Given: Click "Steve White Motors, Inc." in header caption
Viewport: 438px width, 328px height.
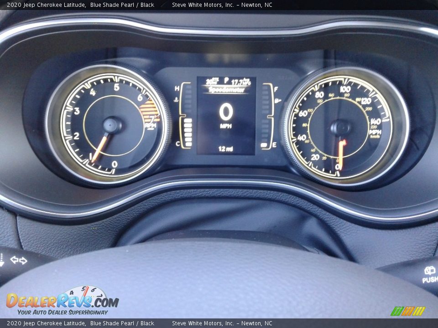Looking at the screenshot, I should [203, 5].
